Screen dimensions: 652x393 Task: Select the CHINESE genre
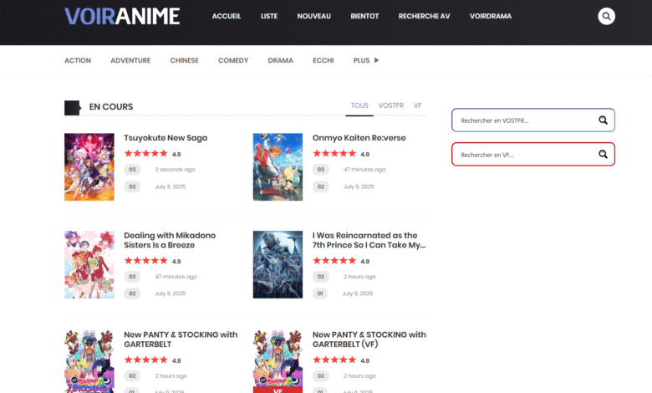pyautogui.click(x=184, y=60)
